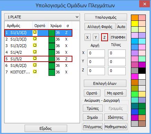Click the X Αρχή input field
Screen dimensions: 151x134
coord(96,53)
